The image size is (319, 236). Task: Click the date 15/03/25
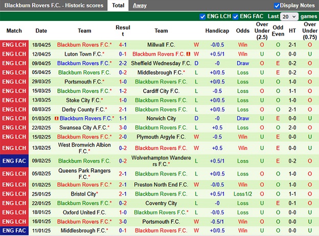(41, 91)
